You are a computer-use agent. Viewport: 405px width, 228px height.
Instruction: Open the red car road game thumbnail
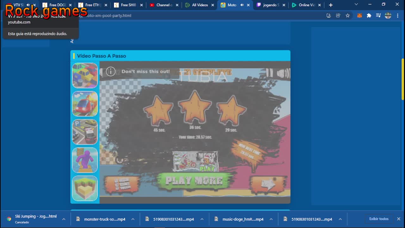pos(85,104)
